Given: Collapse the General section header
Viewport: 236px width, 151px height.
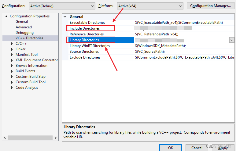Looking at the screenshot, I should point(65,17).
